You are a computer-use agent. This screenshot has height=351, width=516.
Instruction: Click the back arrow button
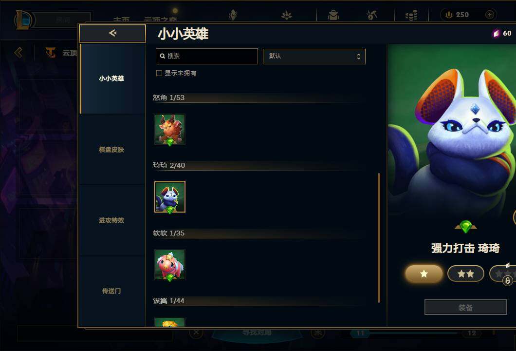[112, 33]
